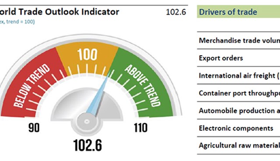Viewport: 280px width, 161px height.
Task: Click the 102.6 value in the title row
Action: click(176, 12)
